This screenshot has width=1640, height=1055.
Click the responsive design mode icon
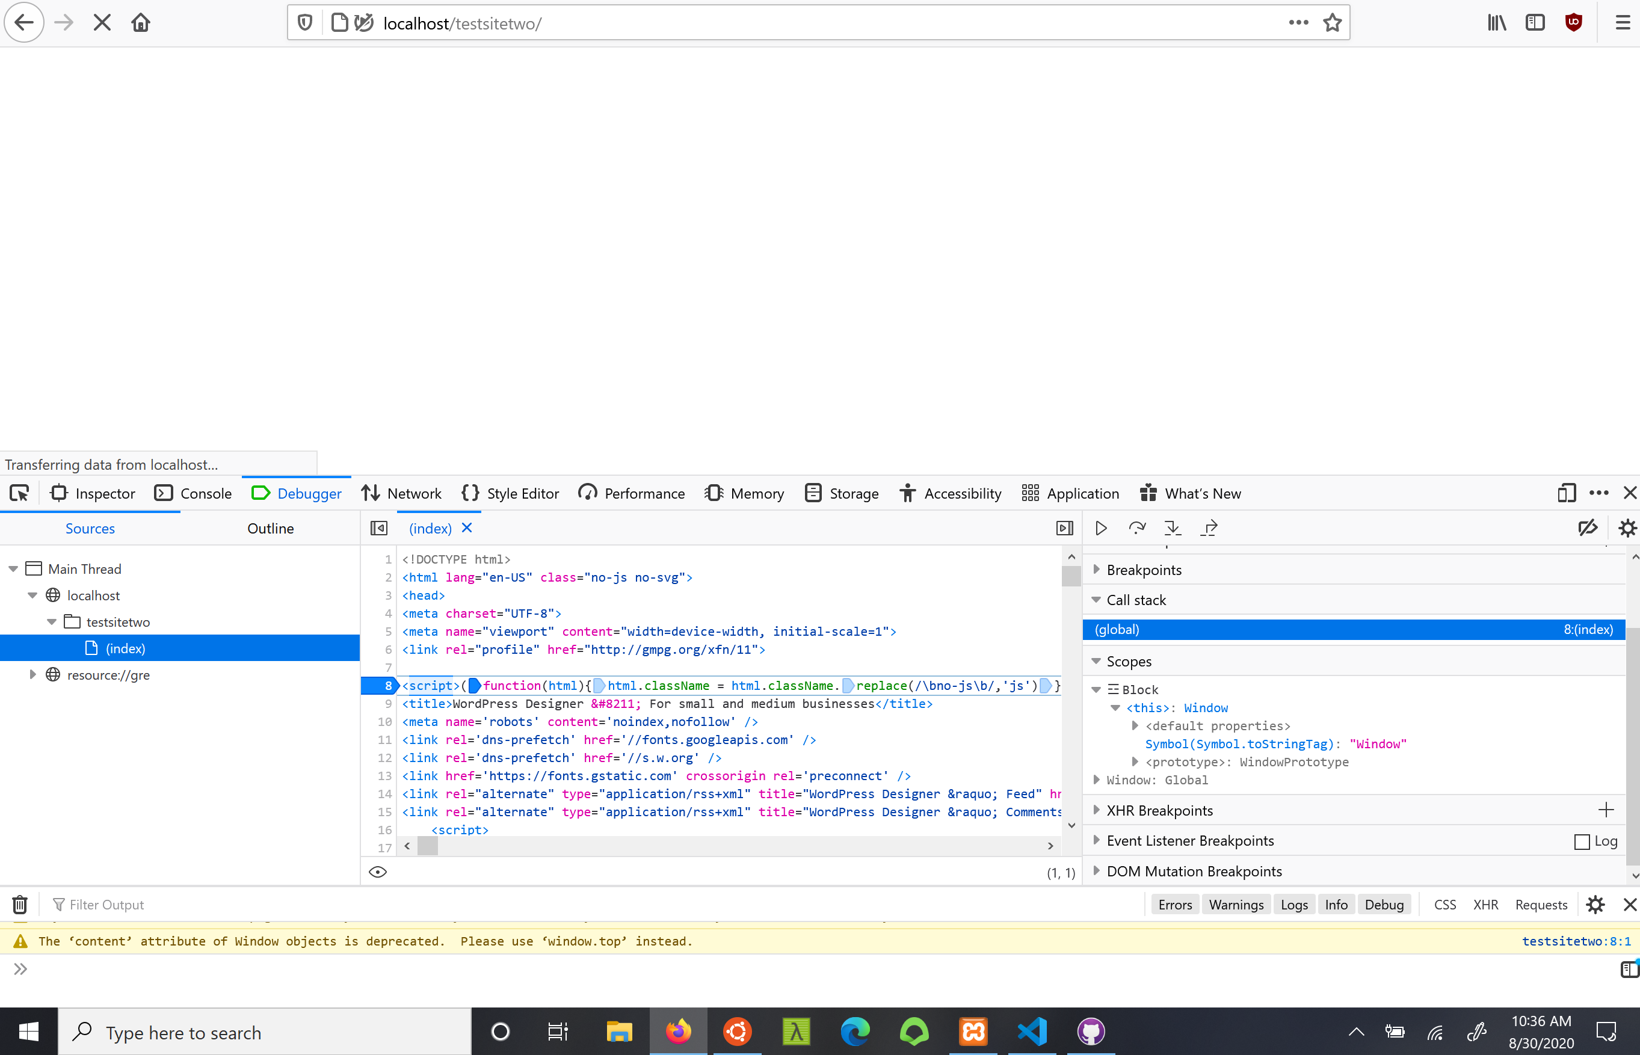[1566, 493]
